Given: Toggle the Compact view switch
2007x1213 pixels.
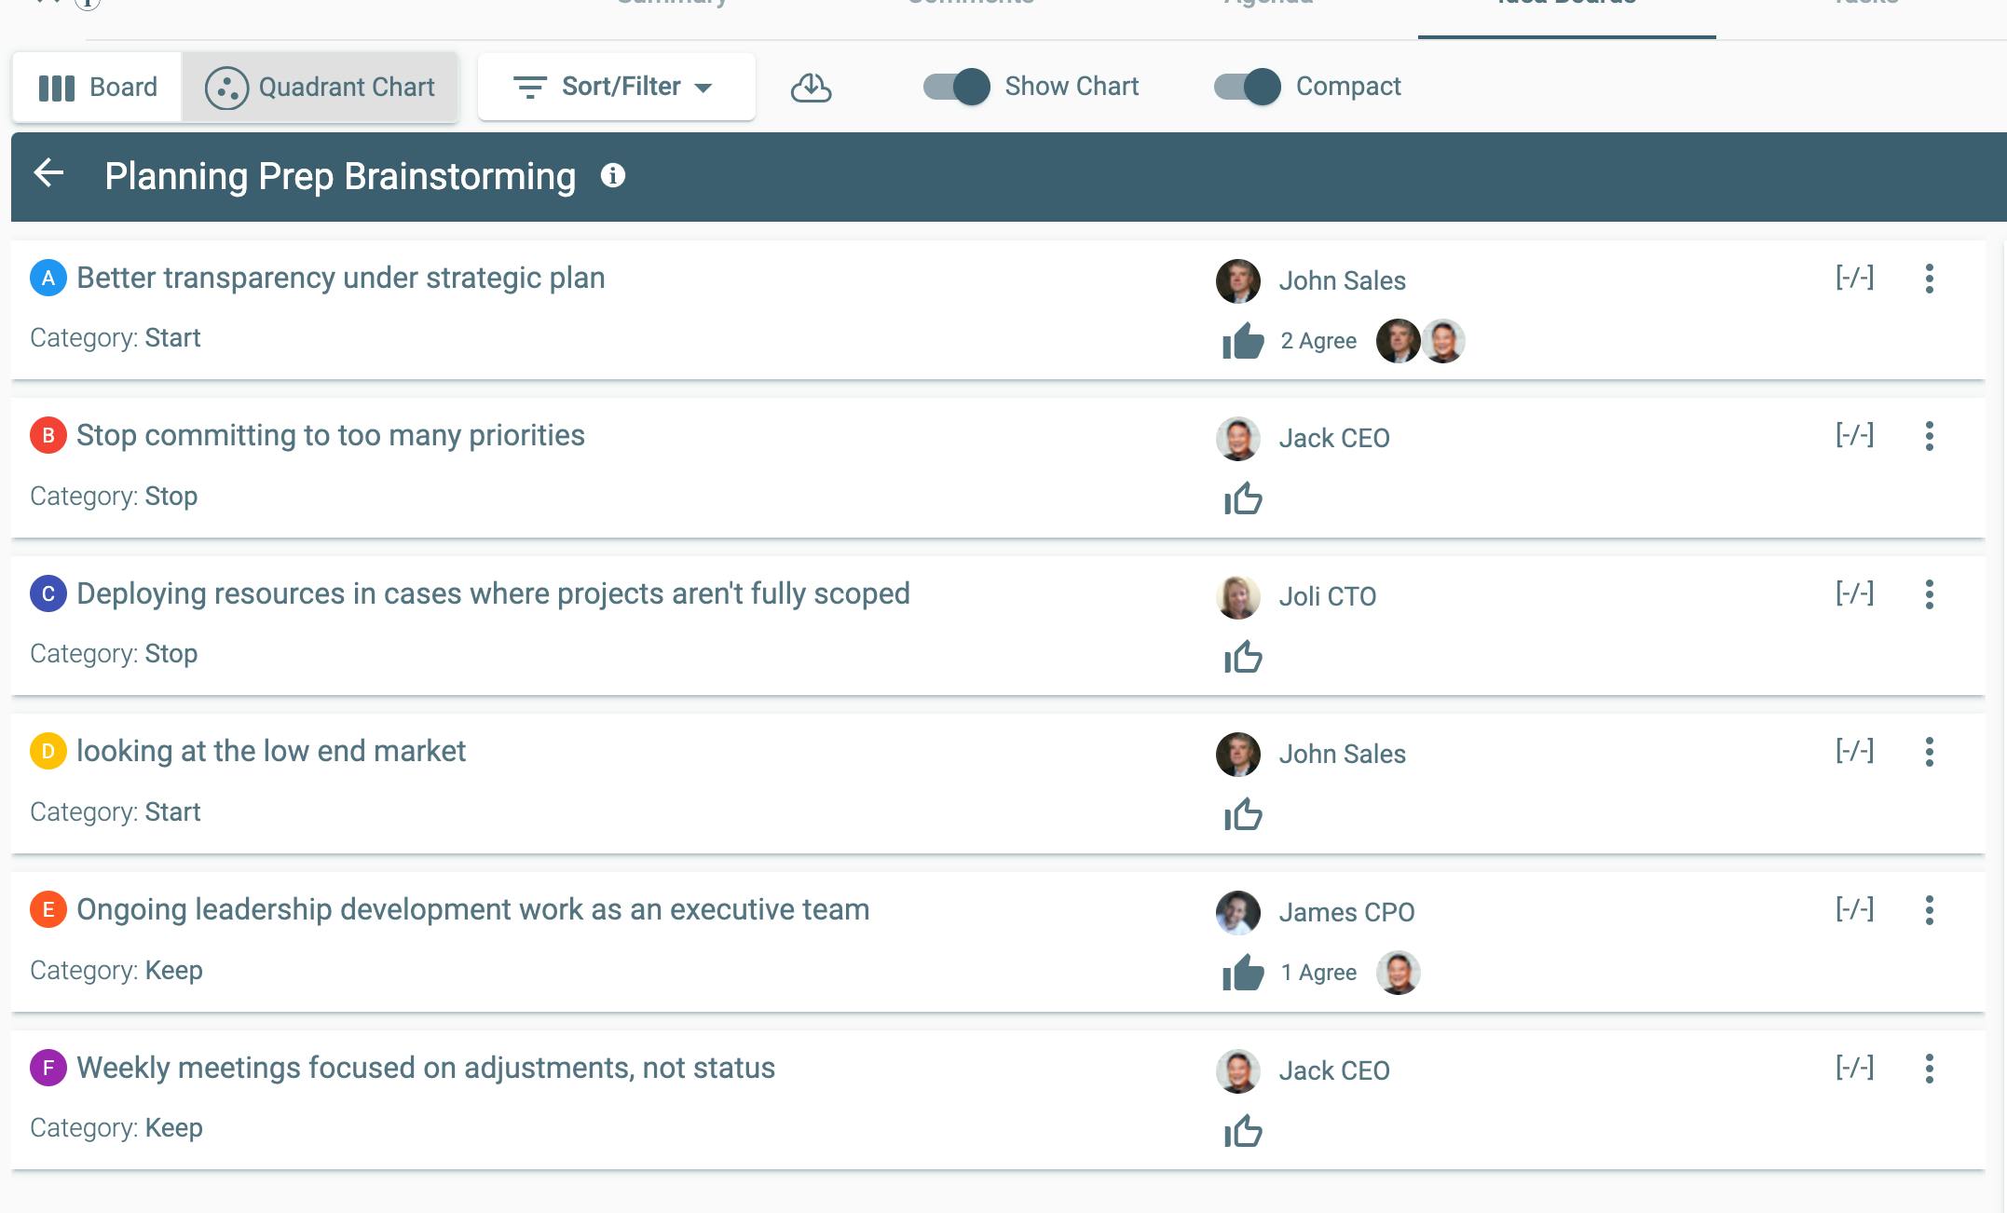Looking at the screenshot, I should point(1247,87).
